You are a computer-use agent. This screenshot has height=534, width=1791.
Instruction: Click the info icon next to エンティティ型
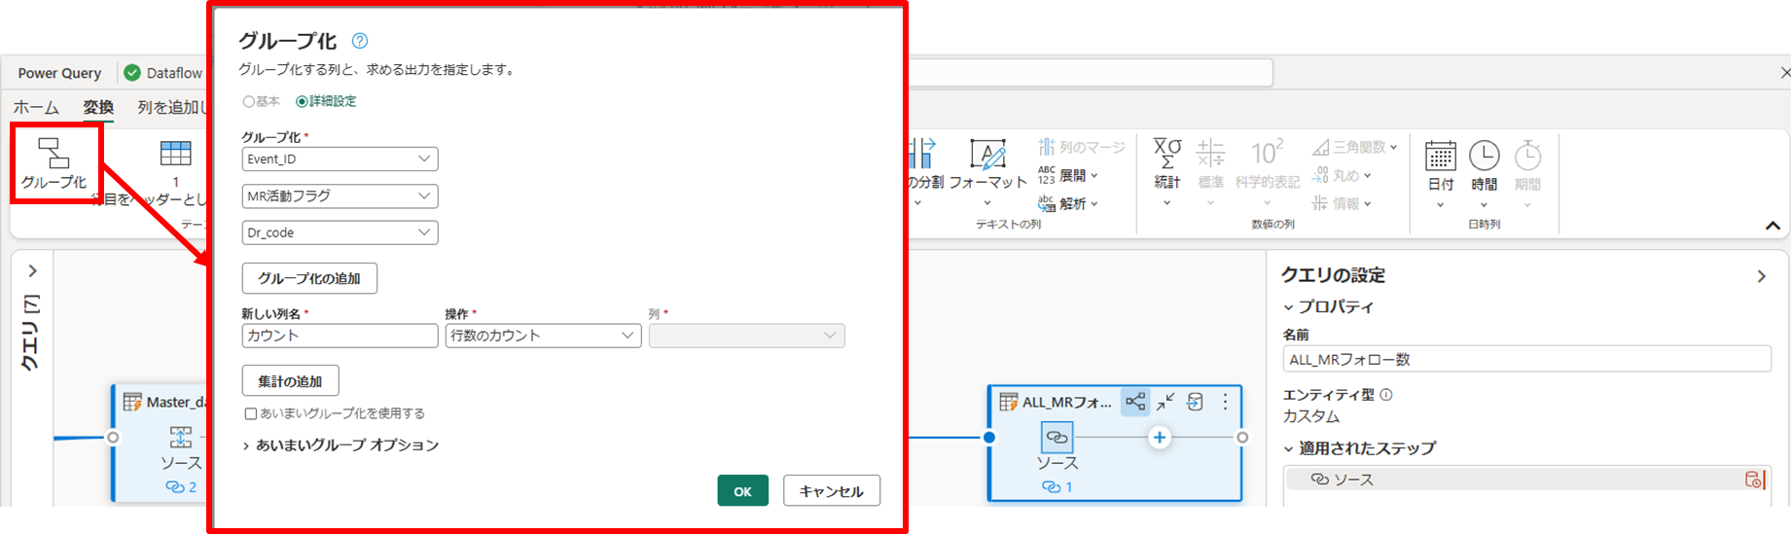tap(1386, 395)
